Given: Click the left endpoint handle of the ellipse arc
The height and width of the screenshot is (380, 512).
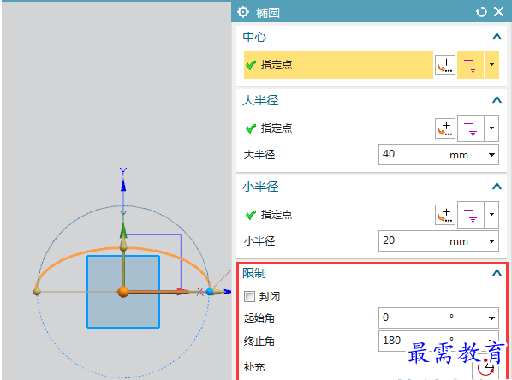Looking at the screenshot, I should click(x=37, y=292).
